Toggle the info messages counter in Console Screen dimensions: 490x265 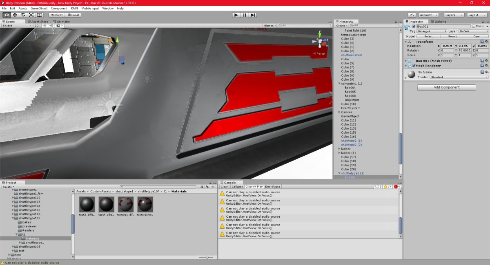tap(378, 187)
